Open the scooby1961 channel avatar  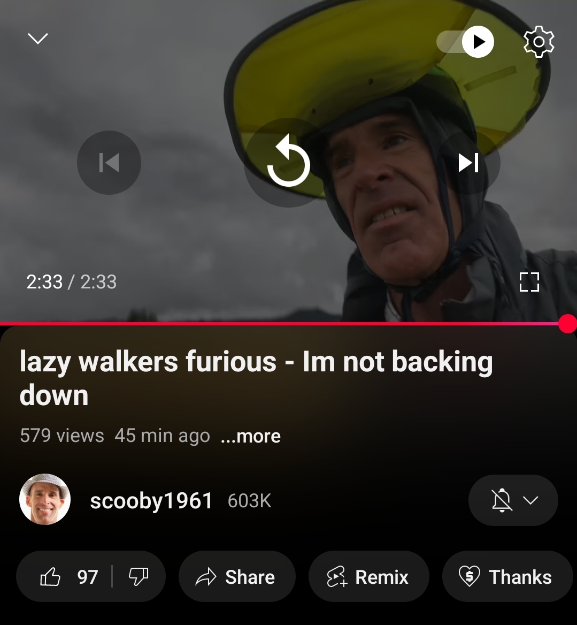point(45,499)
